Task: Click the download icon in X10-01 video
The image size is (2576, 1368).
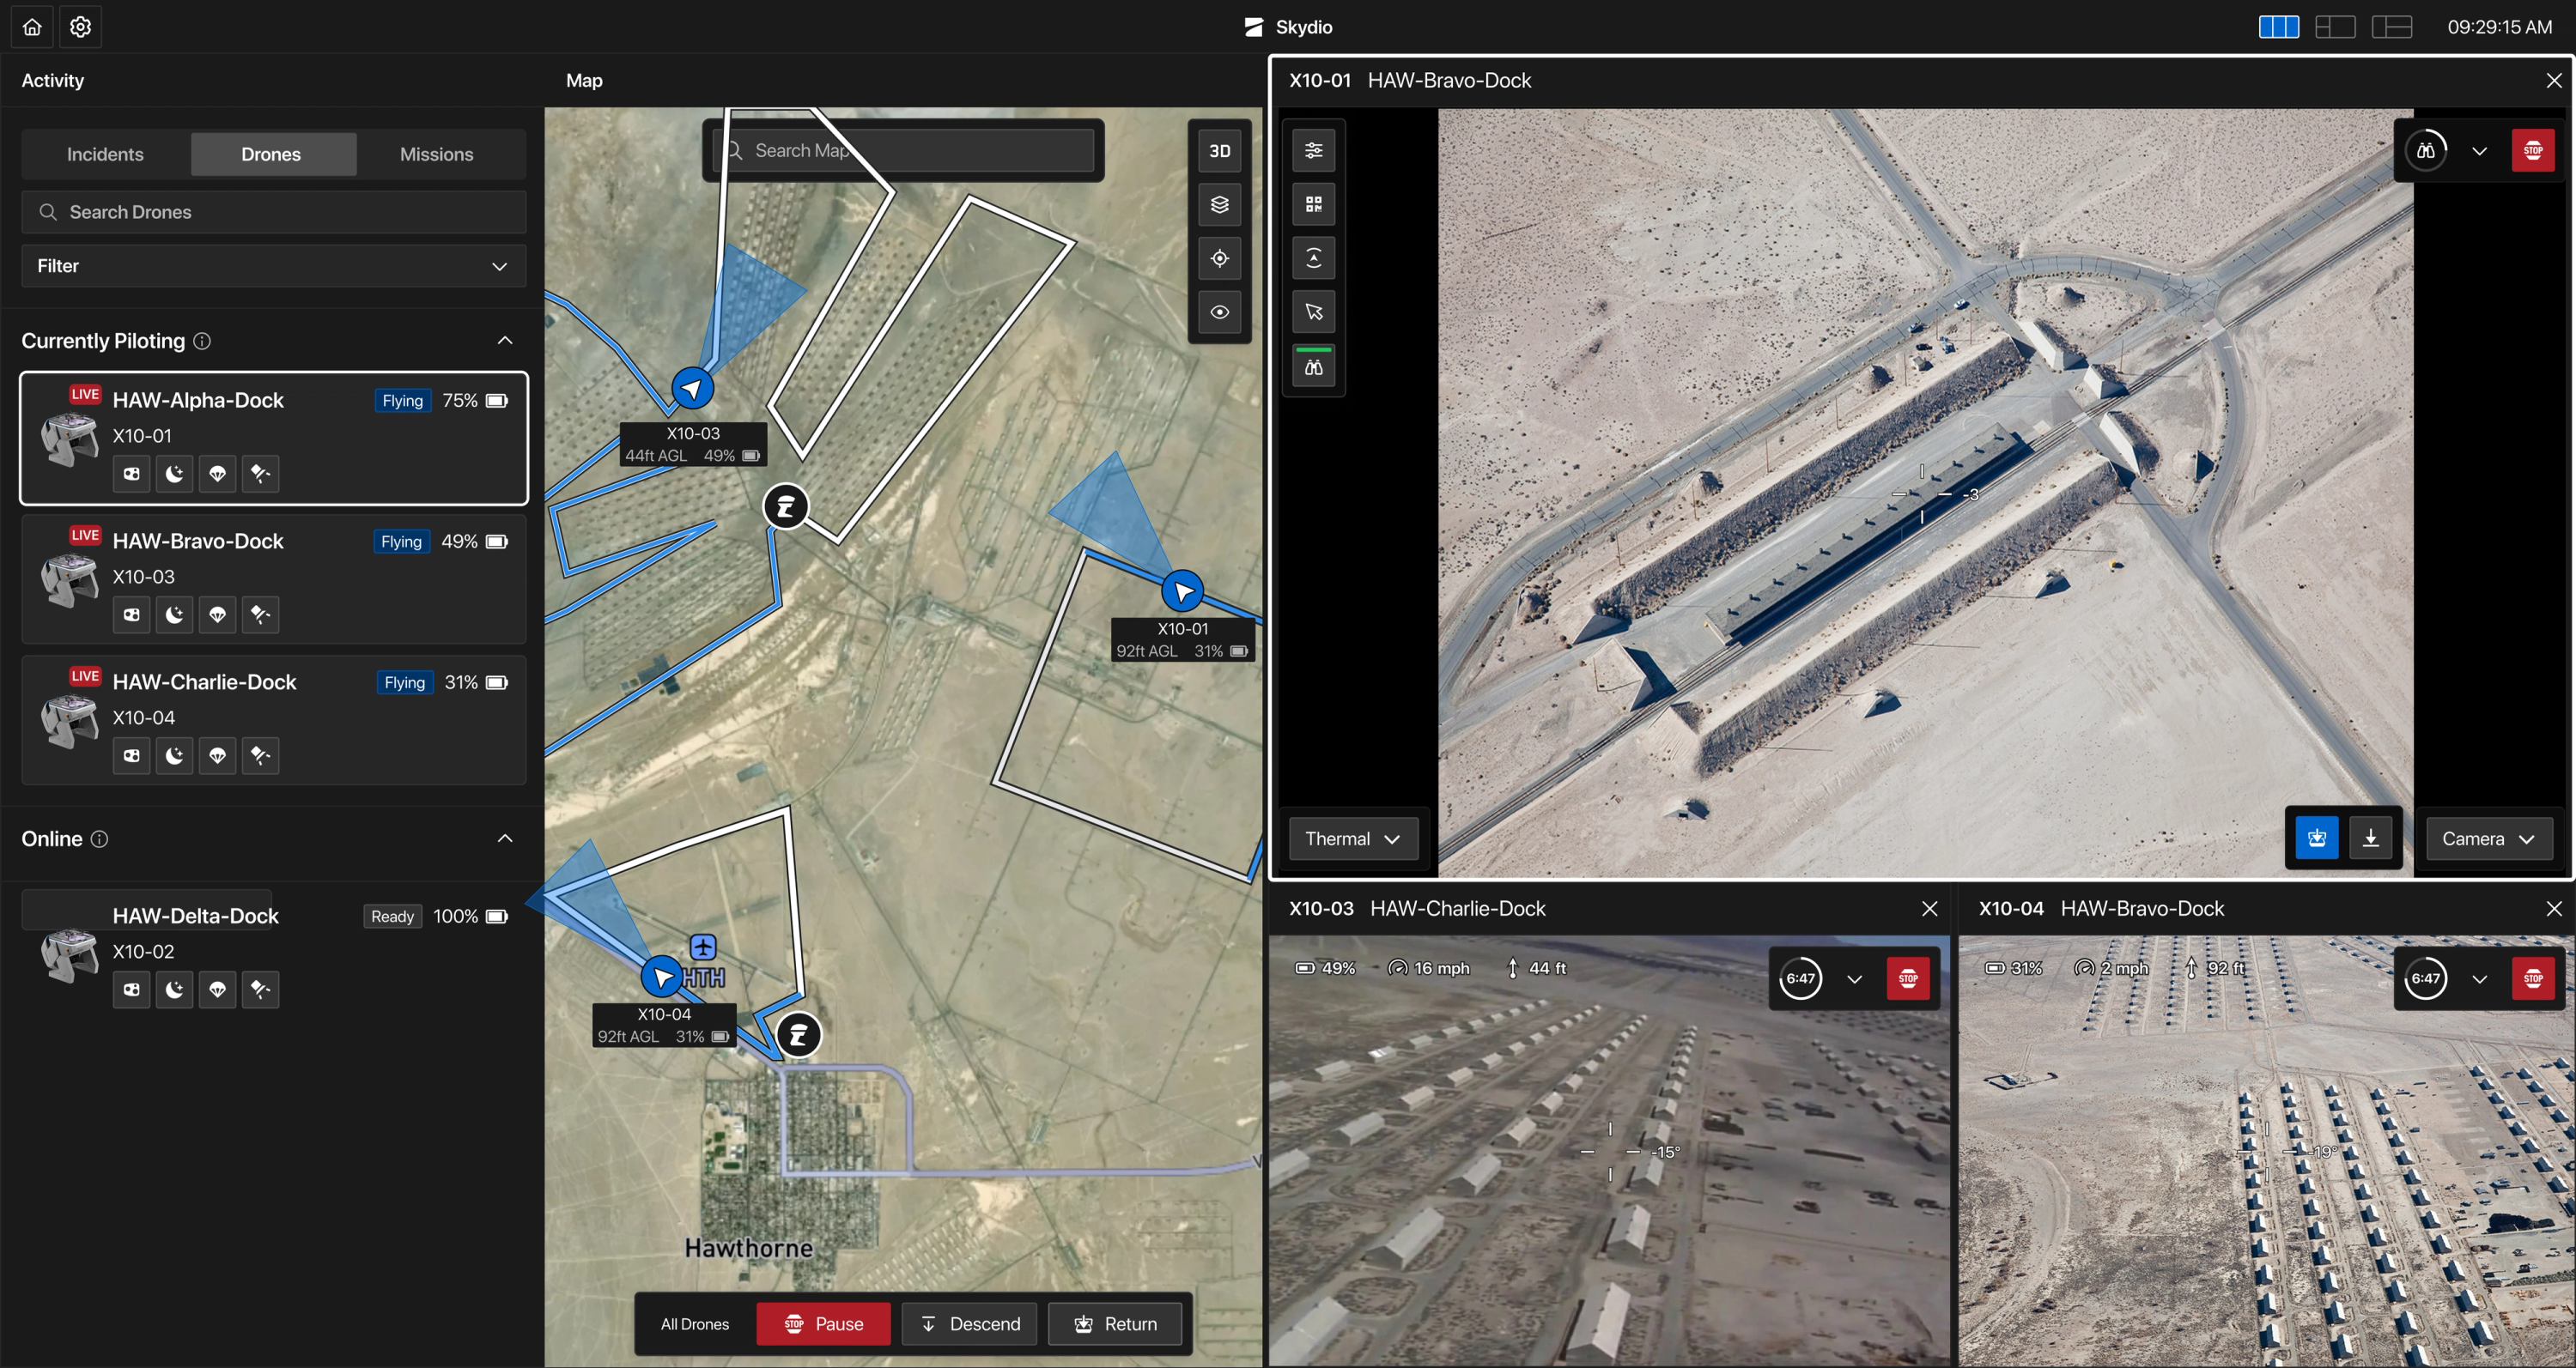Action: click(2370, 838)
